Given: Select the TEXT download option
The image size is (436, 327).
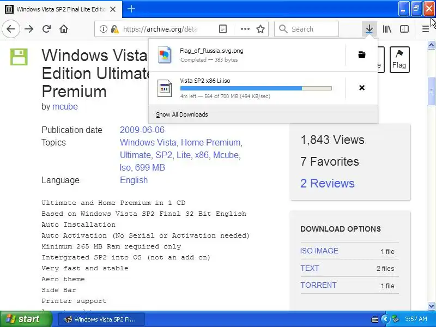Looking at the screenshot, I should [x=310, y=268].
